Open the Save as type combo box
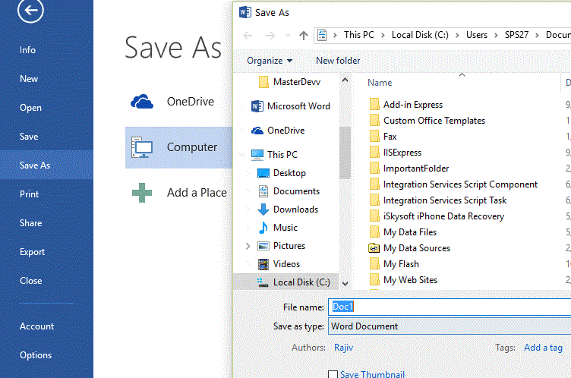This screenshot has width=571, height=378. (450, 326)
